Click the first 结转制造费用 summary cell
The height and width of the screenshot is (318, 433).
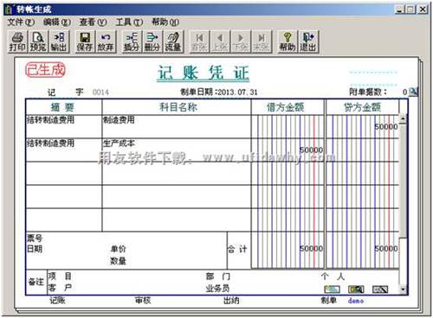pyautogui.click(x=64, y=126)
